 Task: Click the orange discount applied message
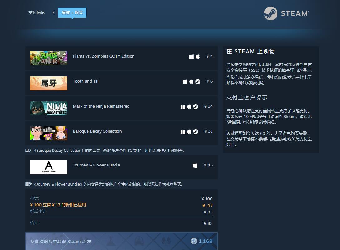[58, 205]
